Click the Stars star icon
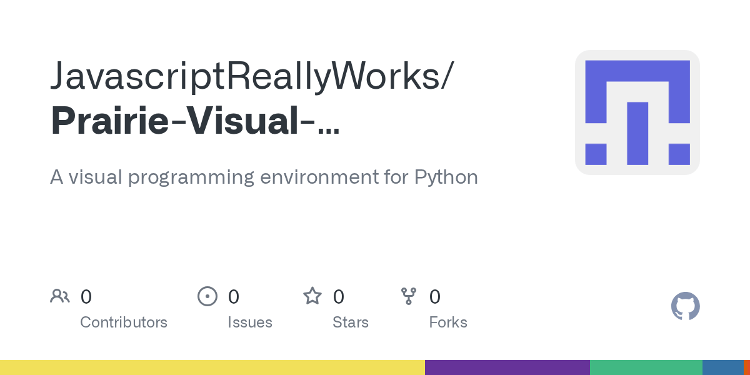Image resolution: width=750 pixels, height=375 pixels. pos(312,296)
